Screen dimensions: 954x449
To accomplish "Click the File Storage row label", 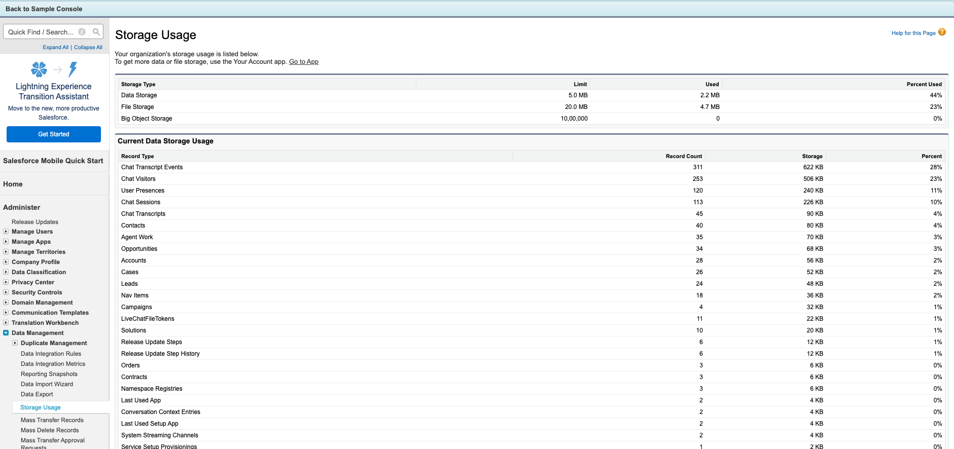I will pos(137,107).
